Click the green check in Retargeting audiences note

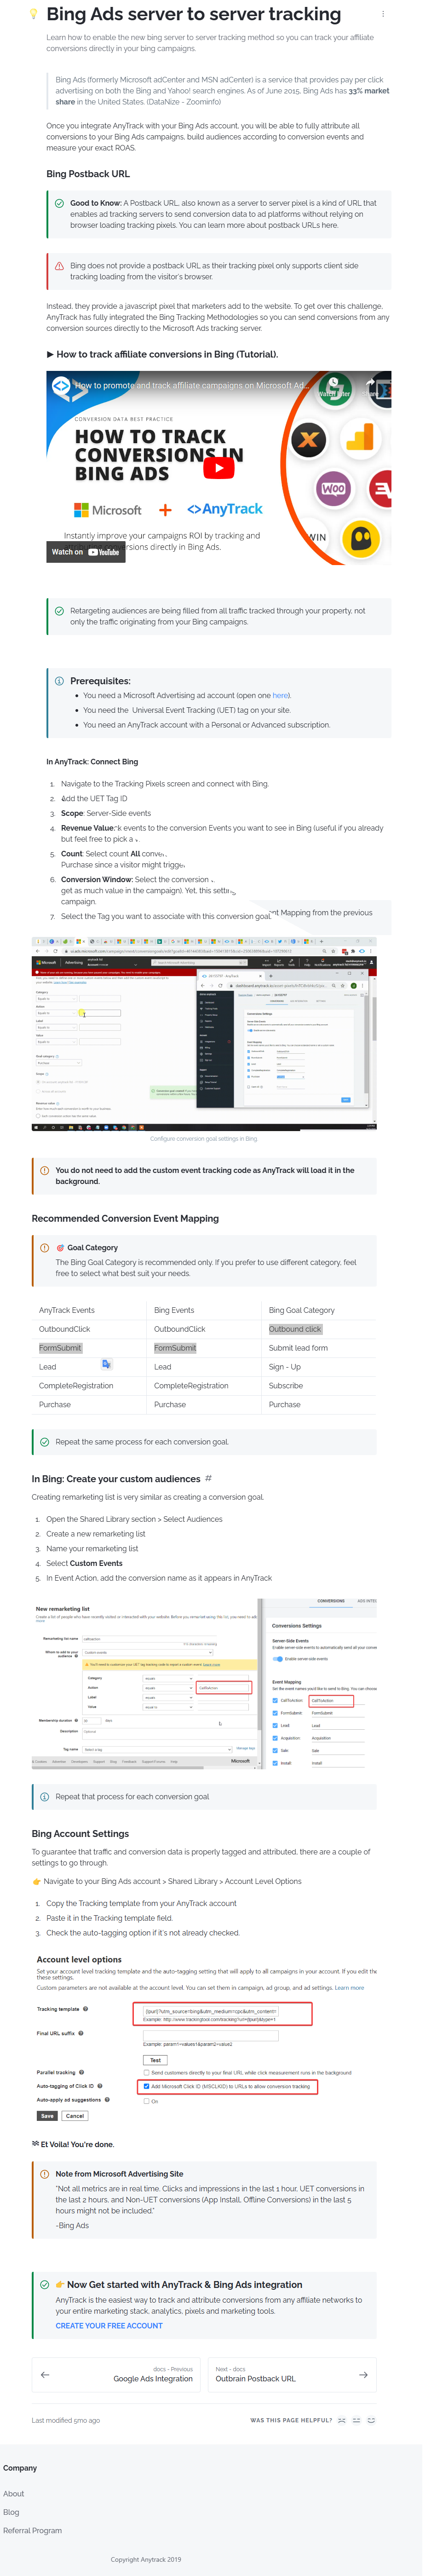[x=59, y=610]
